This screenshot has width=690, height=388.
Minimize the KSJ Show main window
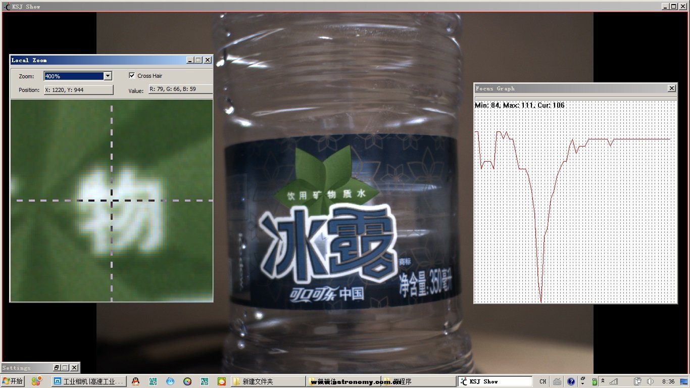coord(665,7)
